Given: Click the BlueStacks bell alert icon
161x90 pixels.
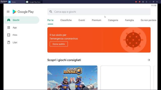Looking at the screenshot, I should (x=139, y=2).
